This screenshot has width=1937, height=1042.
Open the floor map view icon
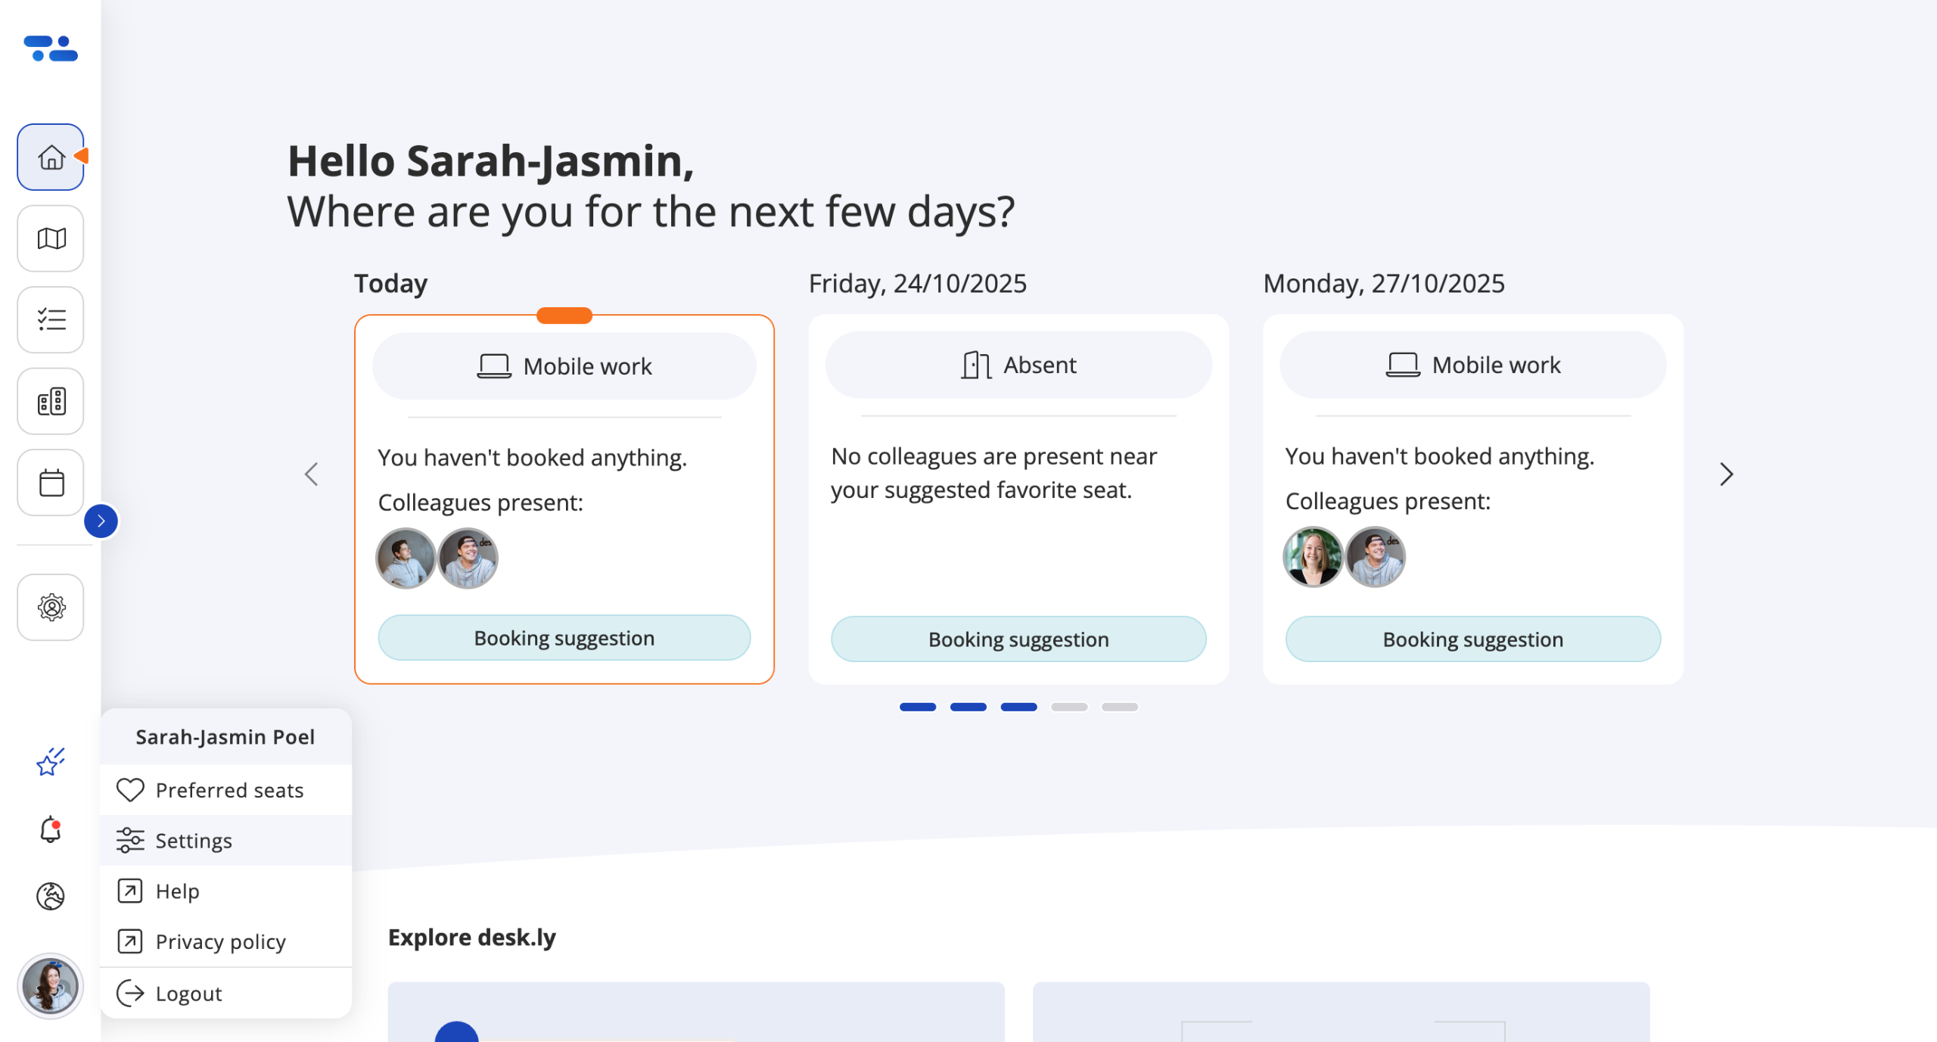click(50, 238)
